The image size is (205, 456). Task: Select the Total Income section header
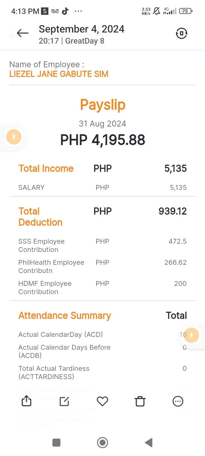46,168
